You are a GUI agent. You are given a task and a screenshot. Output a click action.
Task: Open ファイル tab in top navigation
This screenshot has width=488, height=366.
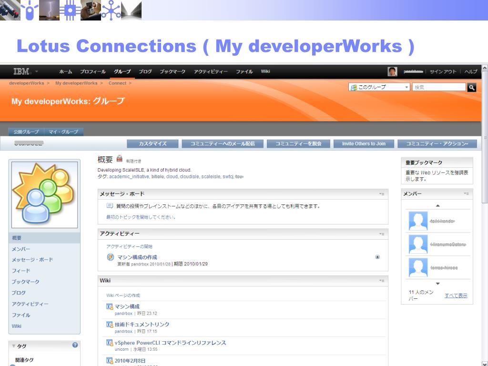(244, 71)
